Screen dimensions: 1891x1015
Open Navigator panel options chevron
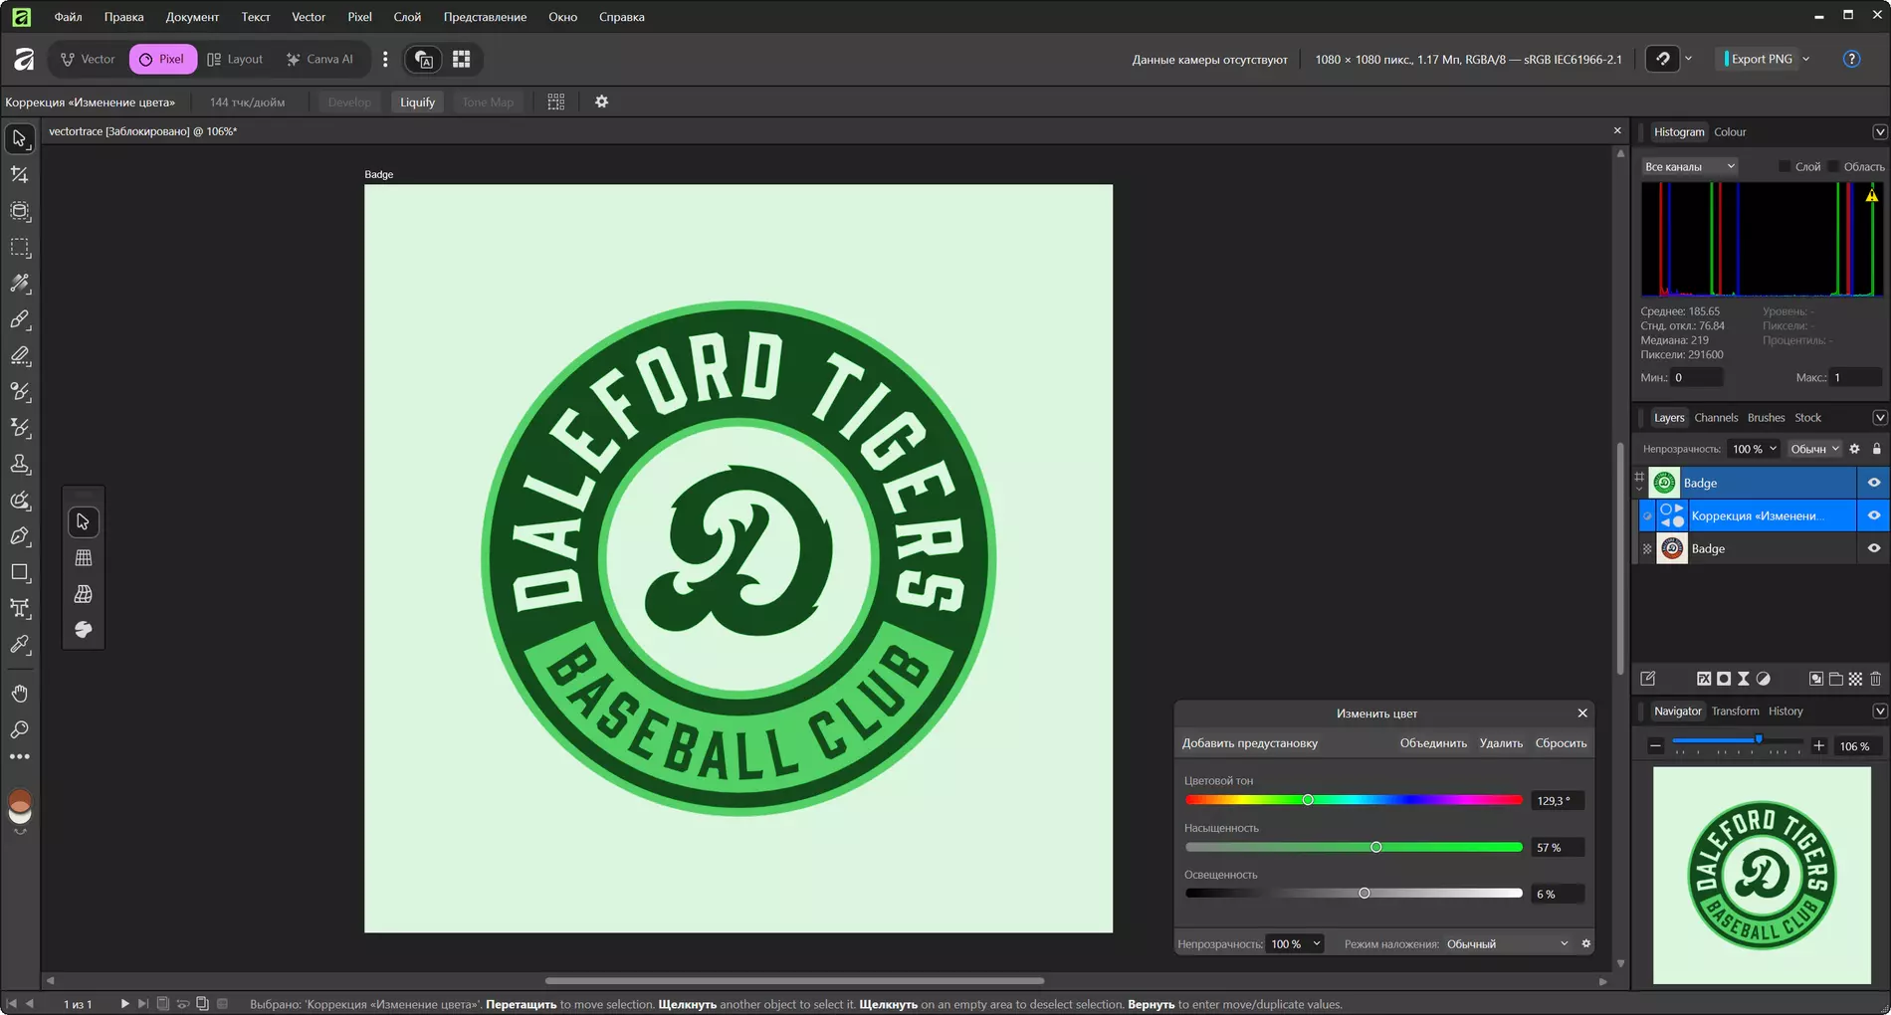pos(1879,710)
